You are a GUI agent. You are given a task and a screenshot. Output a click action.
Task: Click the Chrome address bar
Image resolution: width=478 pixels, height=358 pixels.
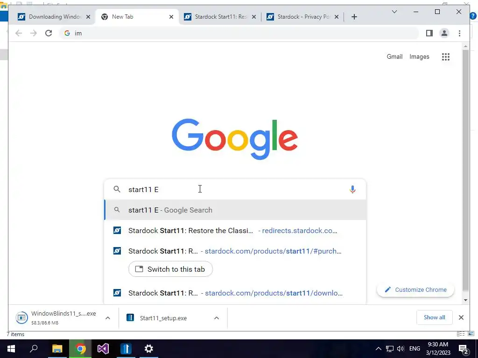pos(239,33)
